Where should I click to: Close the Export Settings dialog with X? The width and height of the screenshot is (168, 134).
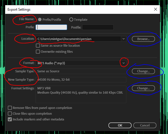coord(156,9)
